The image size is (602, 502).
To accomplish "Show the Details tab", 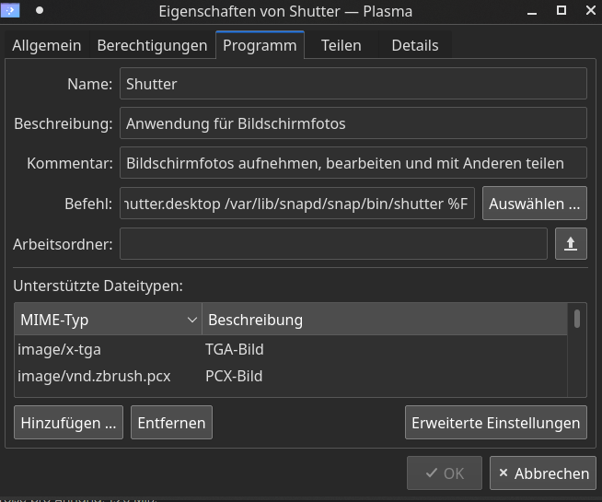I will pos(415,45).
